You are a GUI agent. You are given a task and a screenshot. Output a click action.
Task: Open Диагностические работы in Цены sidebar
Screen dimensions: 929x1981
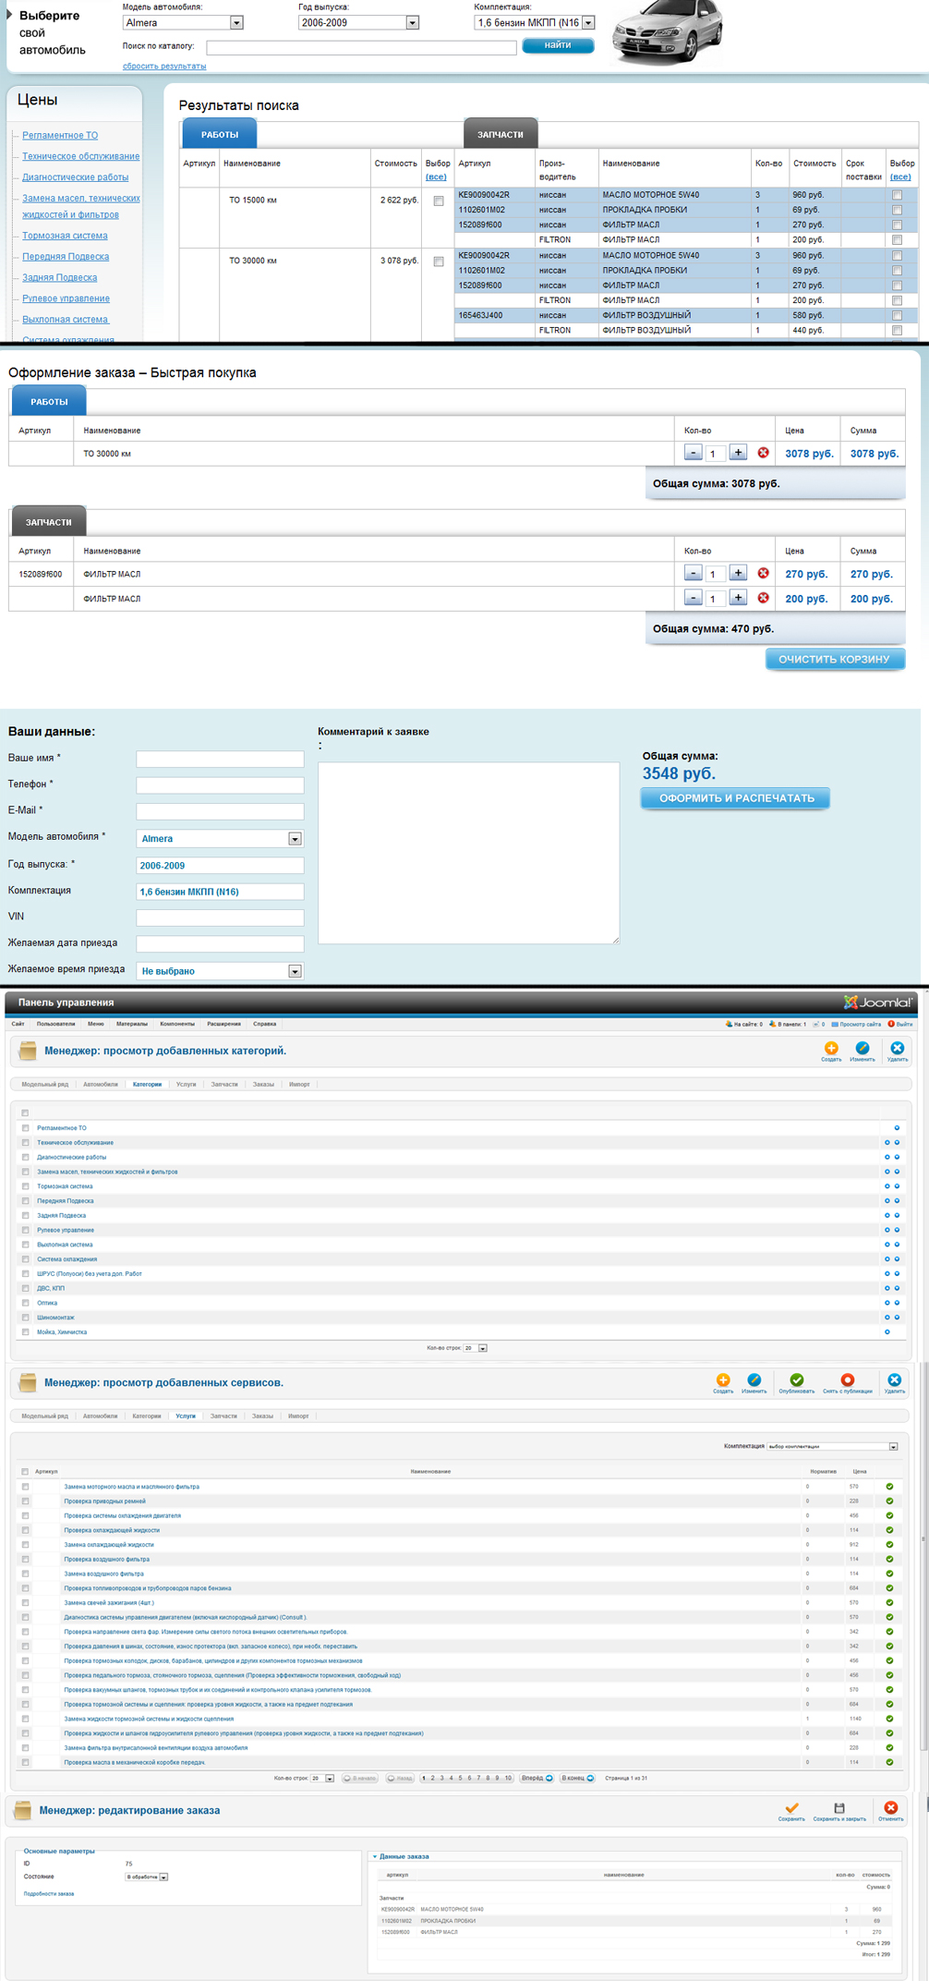tap(76, 177)
